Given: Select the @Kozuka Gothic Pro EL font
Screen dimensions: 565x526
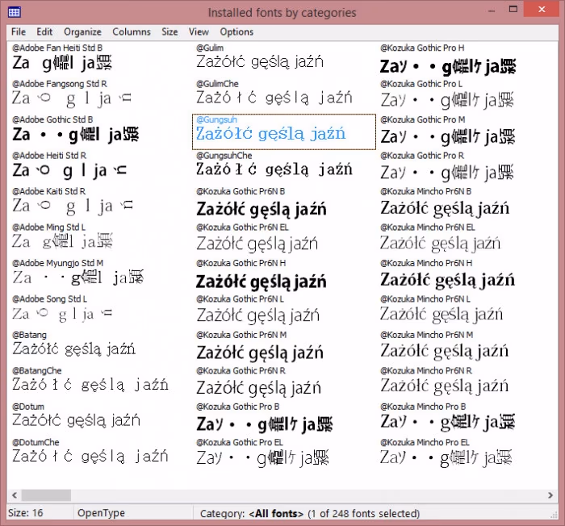Looking at the screenshot, I should tap(284, 453).
